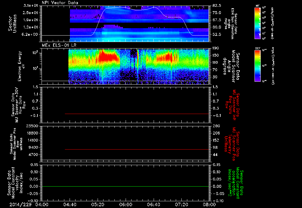The height and width of the screenshot is (208, 302).
Task: Click the '206' telemetry position tick
Action: (216, 133)
